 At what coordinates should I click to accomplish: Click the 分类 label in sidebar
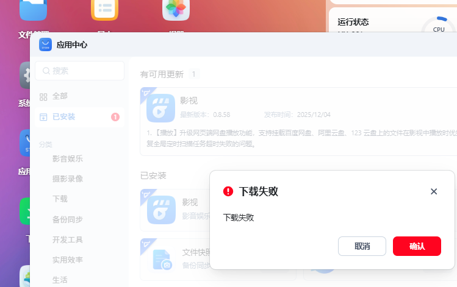point(46,144)
